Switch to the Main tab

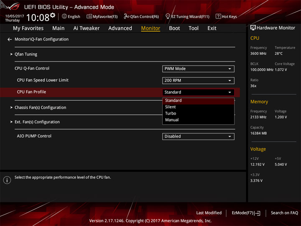click(59, 28)
